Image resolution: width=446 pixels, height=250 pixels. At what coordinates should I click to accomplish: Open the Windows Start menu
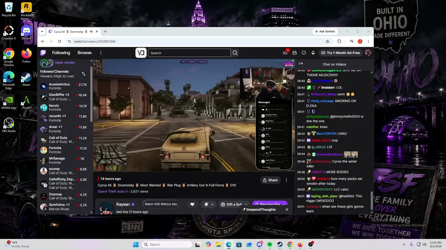tap(136, 244)
